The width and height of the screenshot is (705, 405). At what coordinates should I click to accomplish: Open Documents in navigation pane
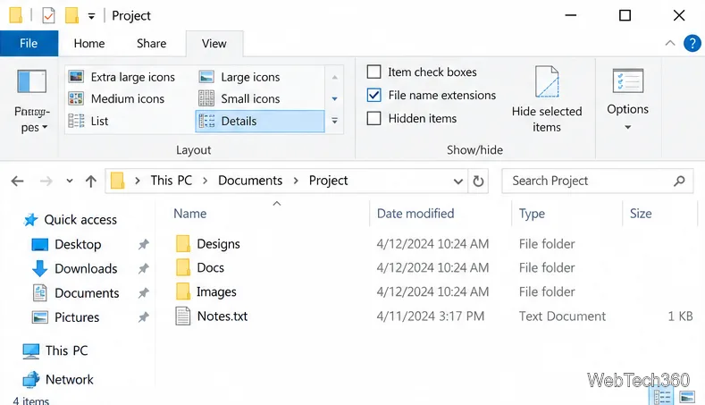tap(87, 293)
